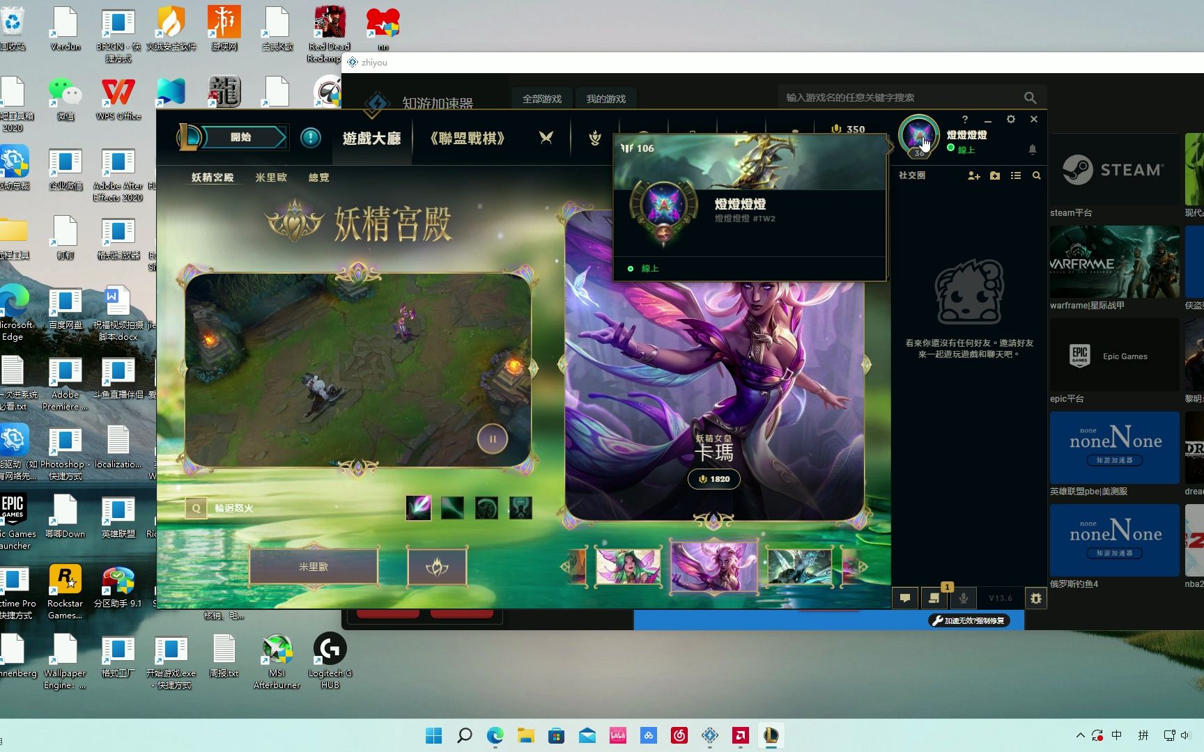Click the Q ability key icon
1204x752 pixels.
[x=196, y=508]
